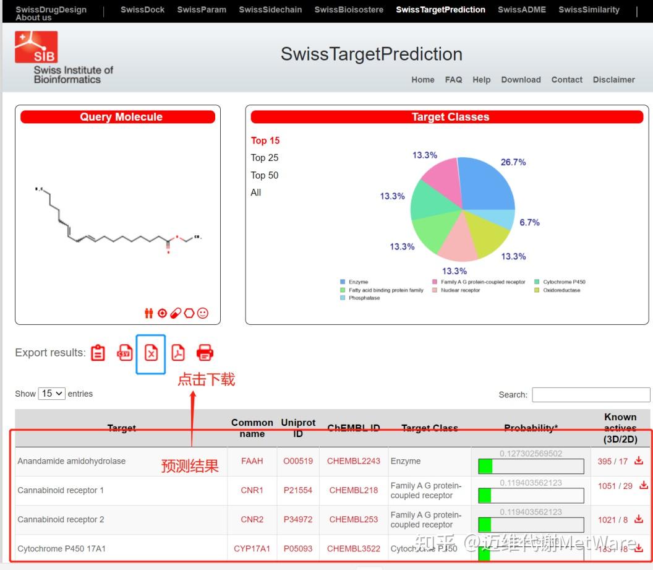653x570 pixels.
Task: Open FAAH common name link
Action: pos(252,461)
